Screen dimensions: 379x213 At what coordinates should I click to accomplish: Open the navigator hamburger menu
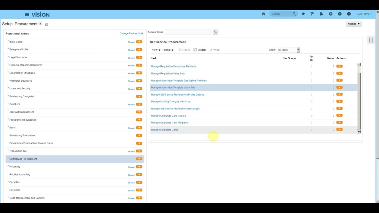click(x=27, y=14)
